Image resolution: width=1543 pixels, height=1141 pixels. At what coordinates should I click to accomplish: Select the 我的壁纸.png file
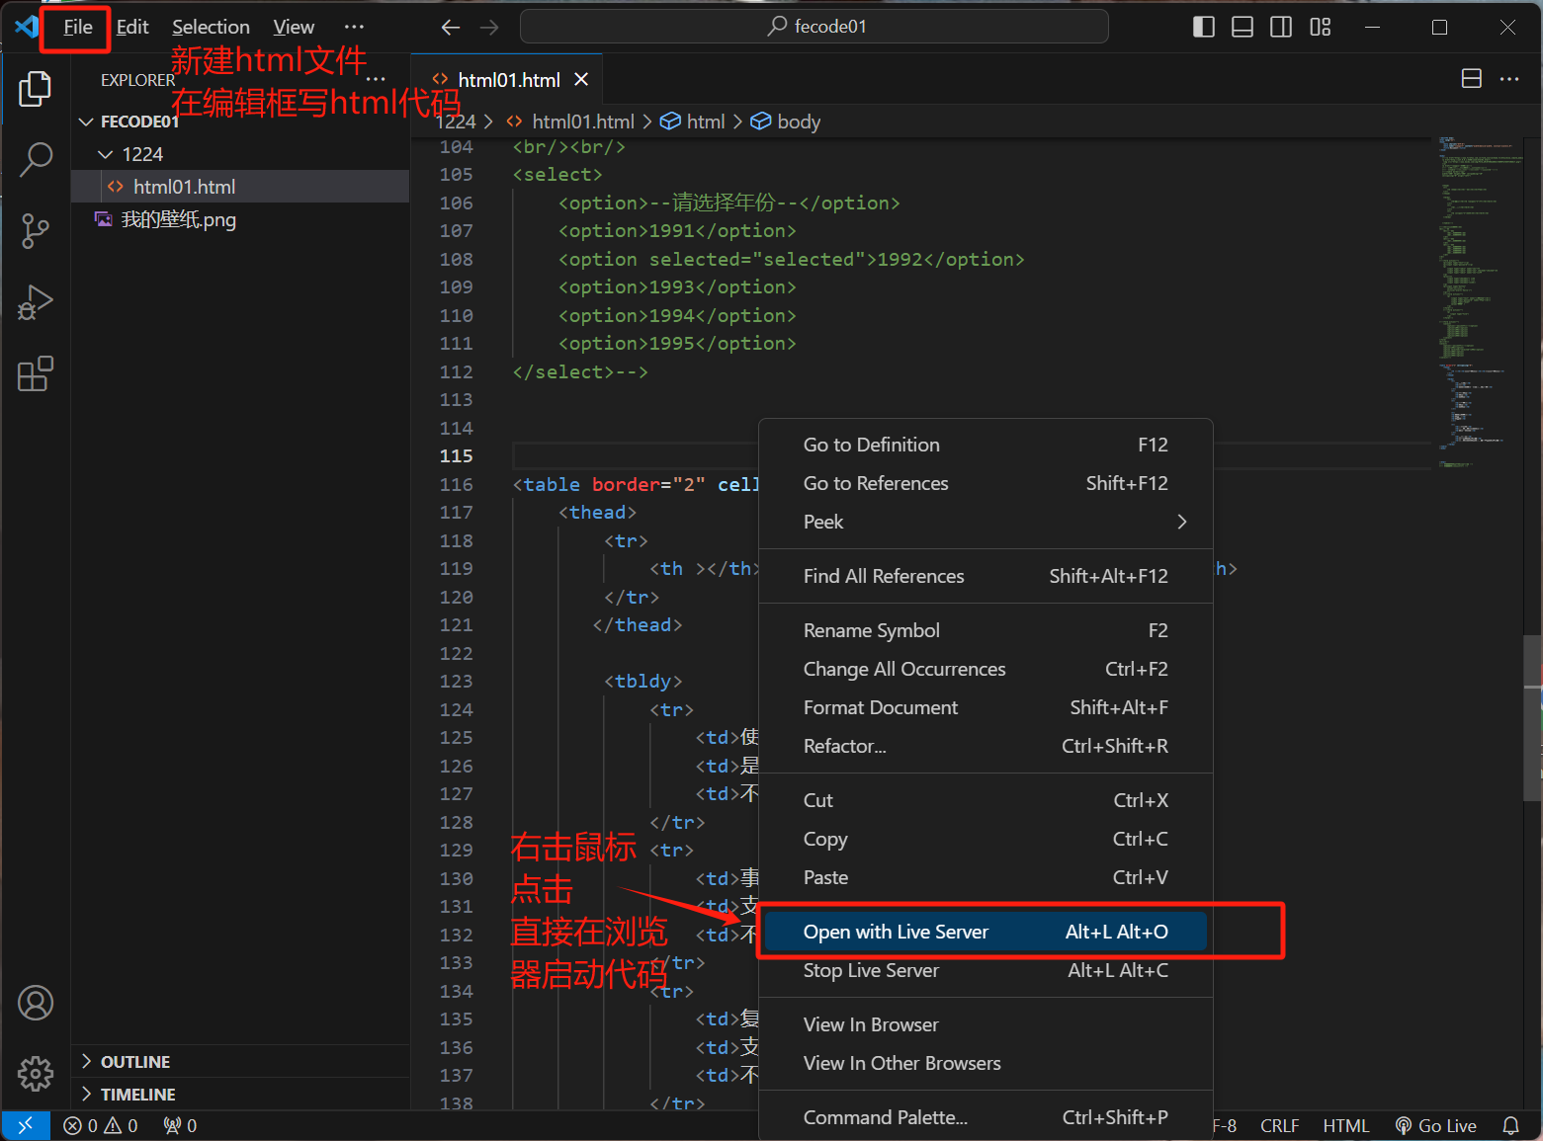click(x=176, y=219)
